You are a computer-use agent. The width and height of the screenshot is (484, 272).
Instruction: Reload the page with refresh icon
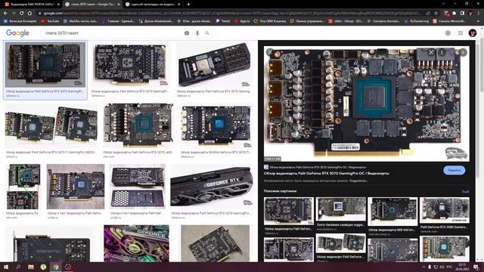[x=21, y=14]
